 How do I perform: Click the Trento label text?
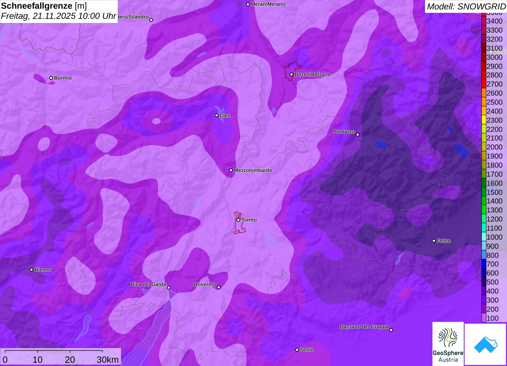[x=249, y=220]
